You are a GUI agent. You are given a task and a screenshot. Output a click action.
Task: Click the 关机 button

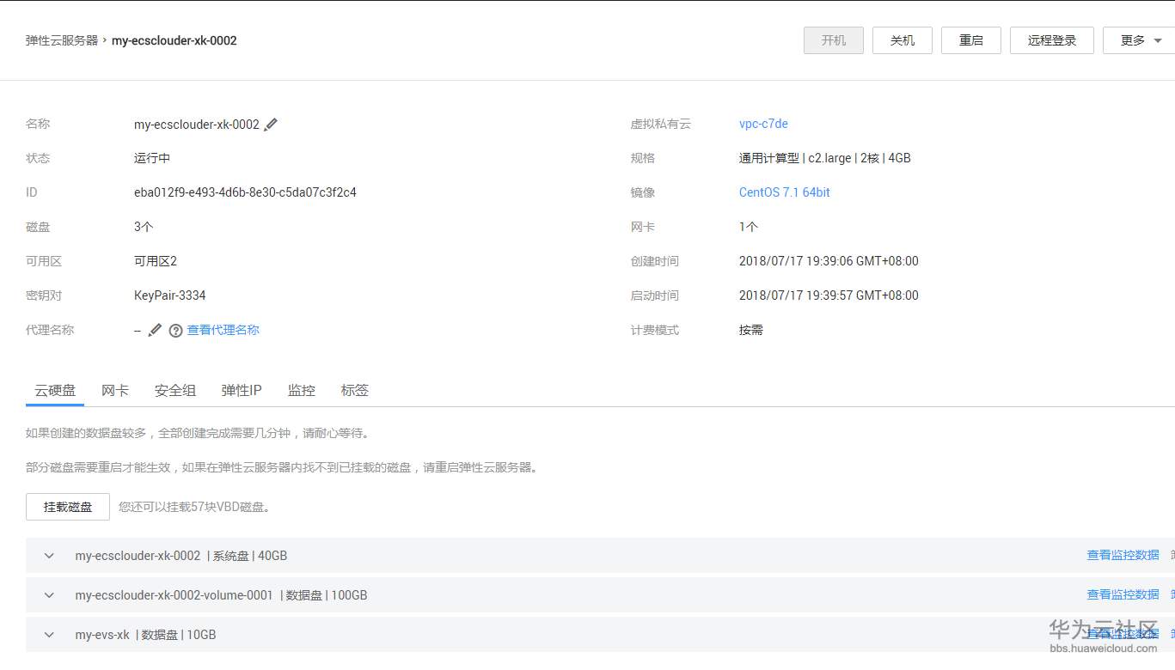point(902,40)
